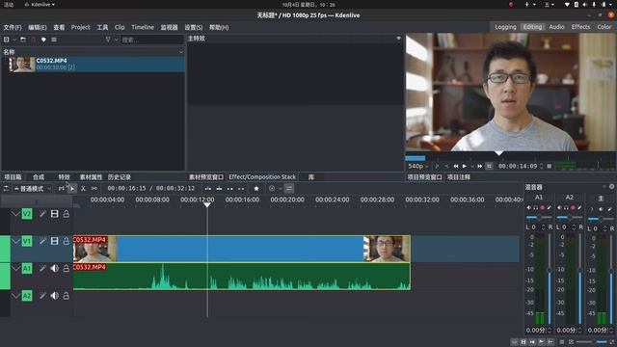Play the project monitor
The image size is (617, 347).
coord(465,167)
